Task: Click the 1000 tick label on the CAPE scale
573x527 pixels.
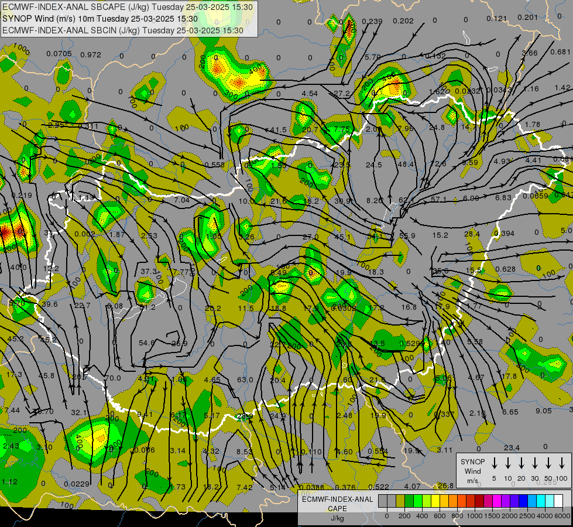Action: pyautogui.click(x=474, y=516)
